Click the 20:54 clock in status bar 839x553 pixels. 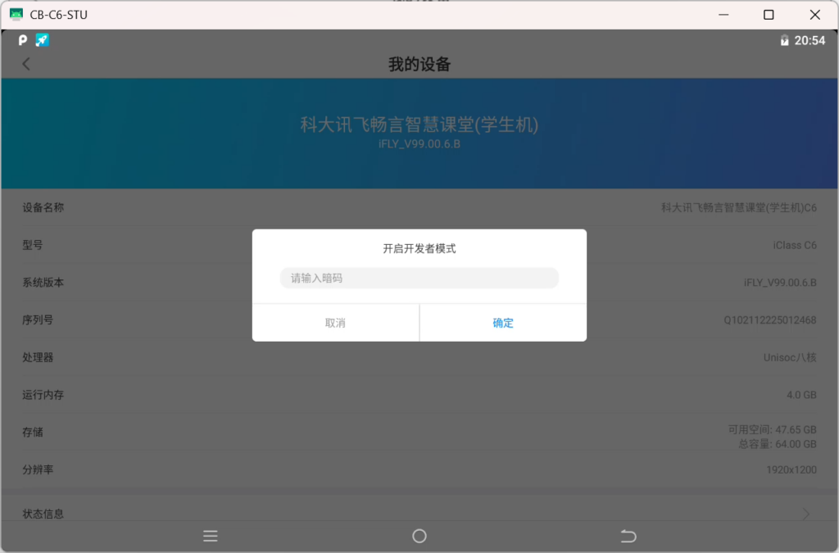click(810, 41)
